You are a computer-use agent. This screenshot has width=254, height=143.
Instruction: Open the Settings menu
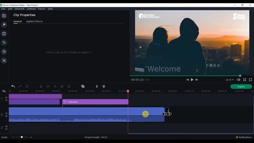(31, 9)
